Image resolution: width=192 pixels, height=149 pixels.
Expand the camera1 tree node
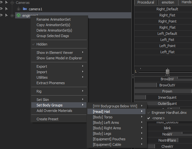[x=18, y=9]
